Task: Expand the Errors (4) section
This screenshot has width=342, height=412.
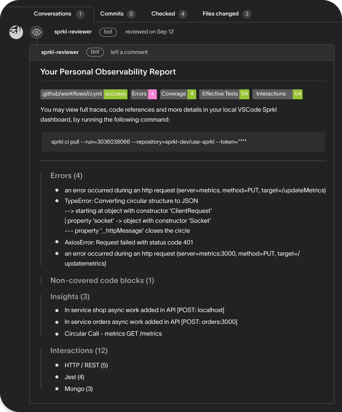Action: click(x=66, y=176)
